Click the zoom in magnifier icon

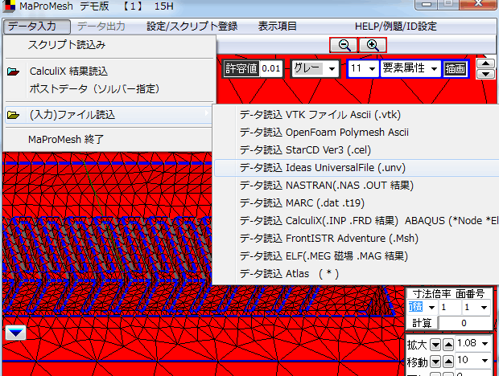click(x=373, y=45)
